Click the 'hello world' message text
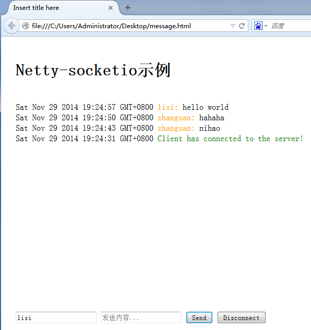 pyautogui.click(x=206, y=107)
